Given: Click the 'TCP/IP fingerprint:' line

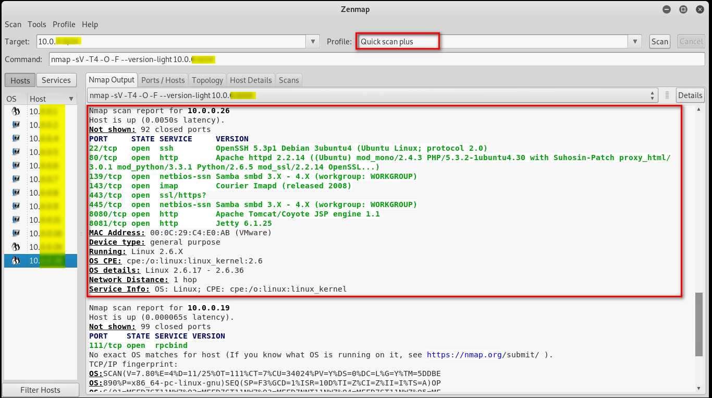Looking at the screenshot, I should tap(133, 364).
